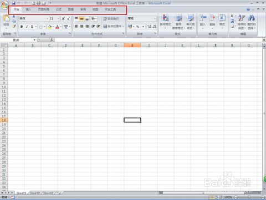The width and height of the screenshot is (266, 200).
Task: Open the Customize Quick Access Toolbar arrow
Action: [x=50, y=3]
